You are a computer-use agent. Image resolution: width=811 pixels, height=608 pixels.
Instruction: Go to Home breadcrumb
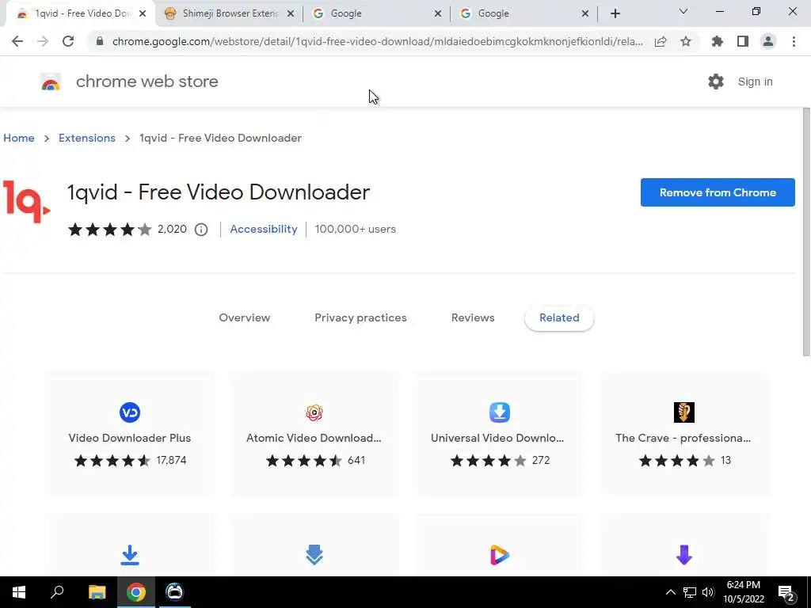[19, 138]
